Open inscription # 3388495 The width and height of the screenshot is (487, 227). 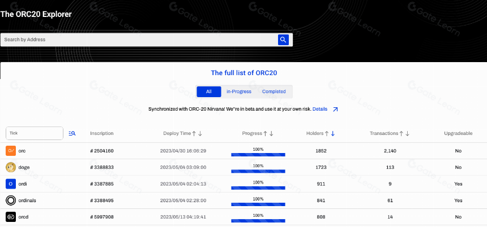[x=102, y=200]
